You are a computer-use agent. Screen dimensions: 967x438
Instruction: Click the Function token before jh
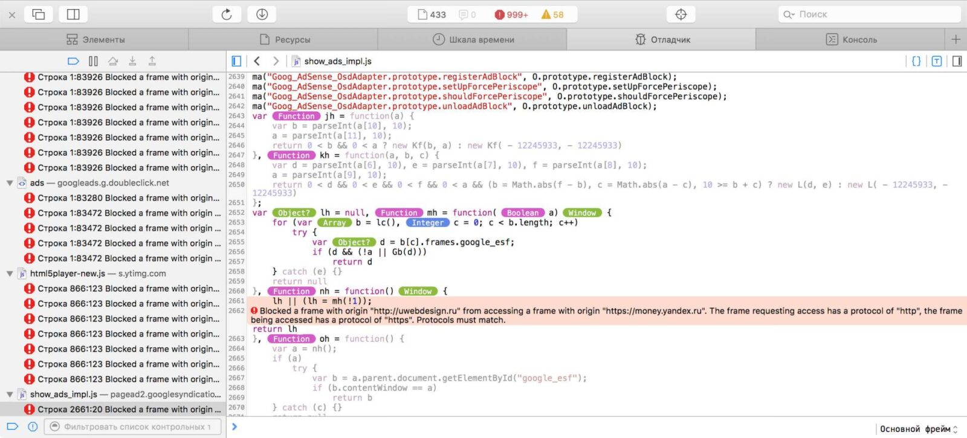[x=296, y=116]
